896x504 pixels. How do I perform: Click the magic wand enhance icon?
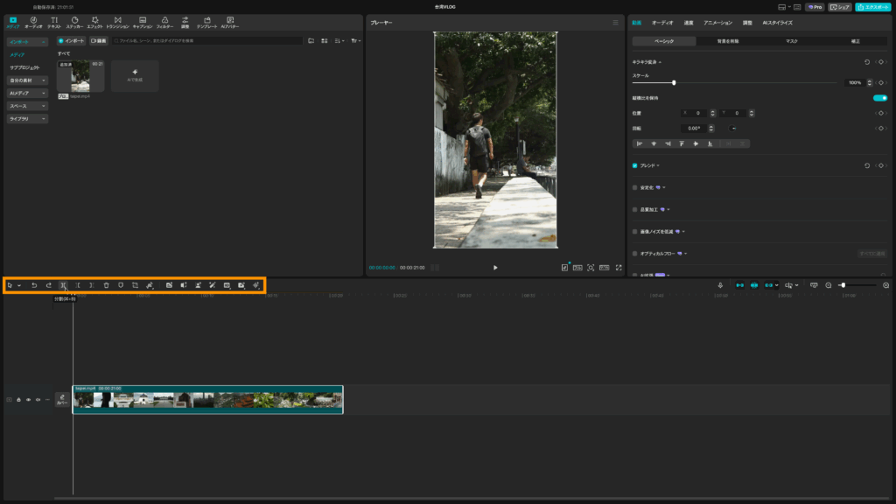(212, 285)
